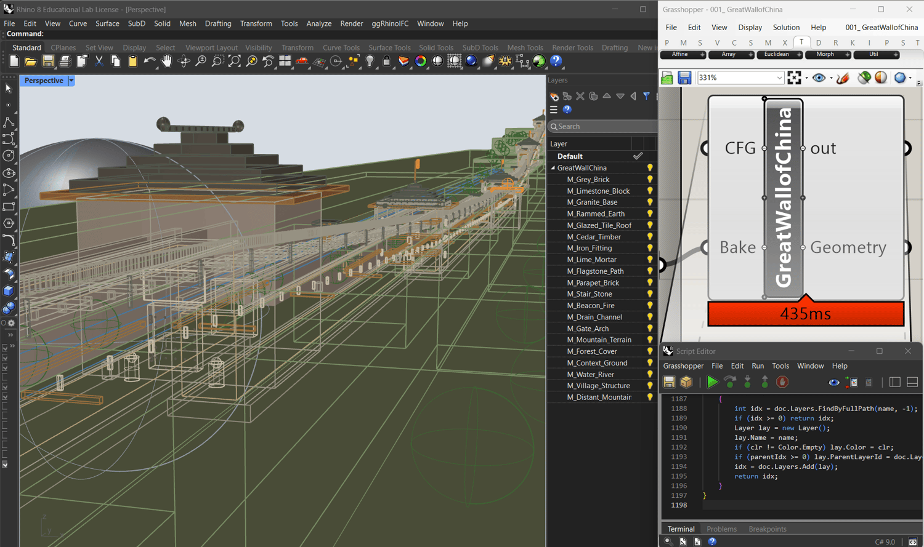This screenshot has height=547, width=924.
Task: Open the Perspective viewport dropdown arrow
Action: [x=71, y=81]
